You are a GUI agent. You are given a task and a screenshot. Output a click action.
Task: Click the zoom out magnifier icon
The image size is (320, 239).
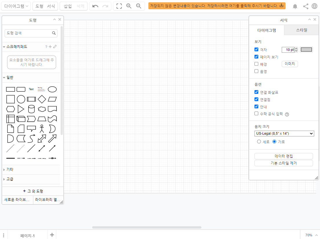(x=139, y=6)
